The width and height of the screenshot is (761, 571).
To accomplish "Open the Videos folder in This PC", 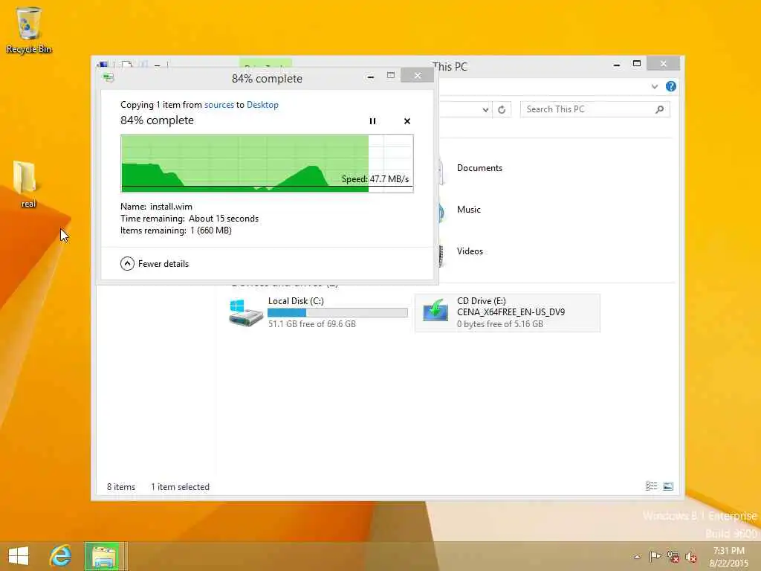I will coord(470,251).
